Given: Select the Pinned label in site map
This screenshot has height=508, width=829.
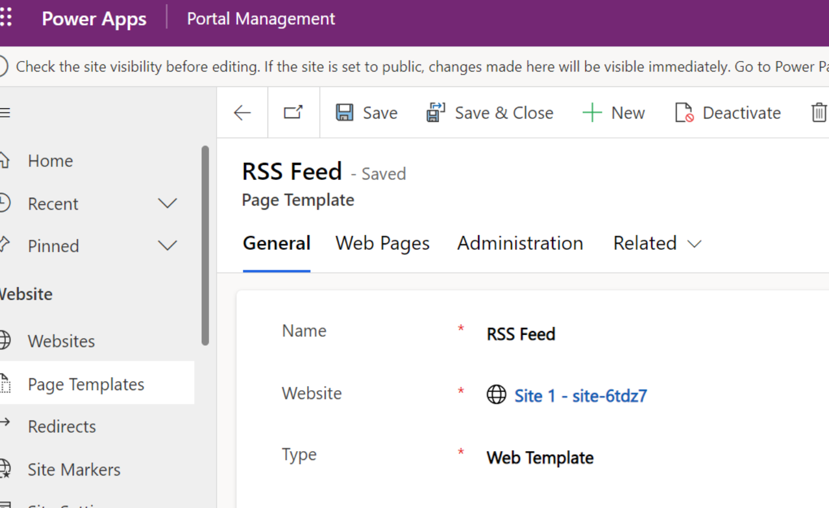Looking at the screenshot, I should pyautogui.click(x=53, y=246).
